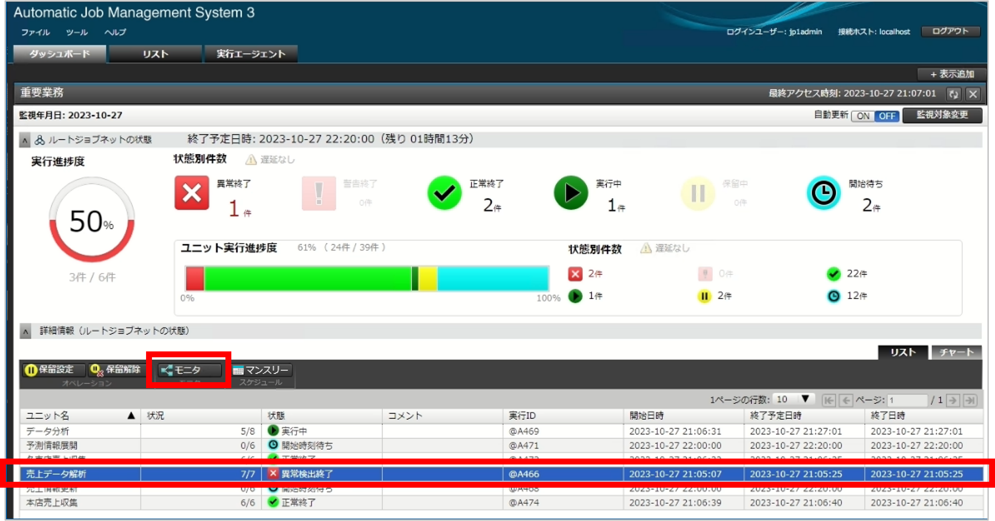995x521 pixels.
Task: Open the ツール menu
Action: [x=77, y=32]
